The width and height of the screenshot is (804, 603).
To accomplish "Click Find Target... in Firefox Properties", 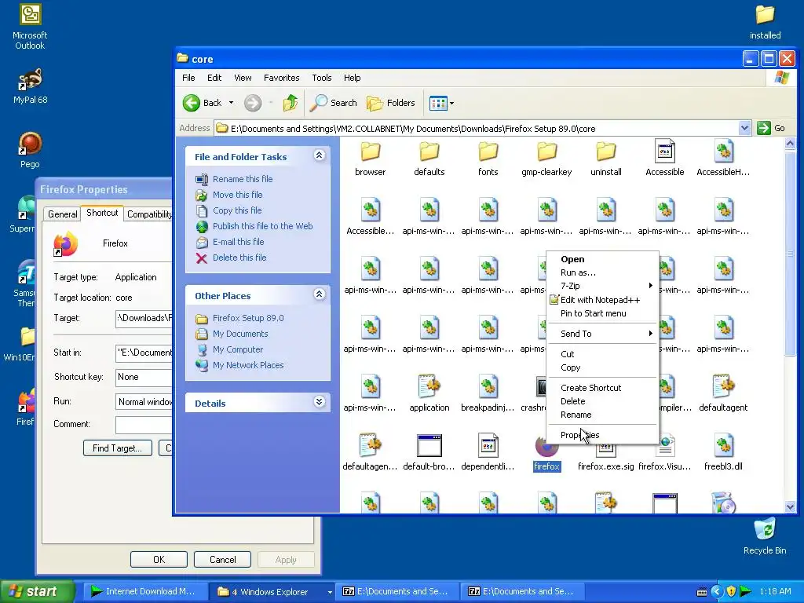I will [118, 448].
